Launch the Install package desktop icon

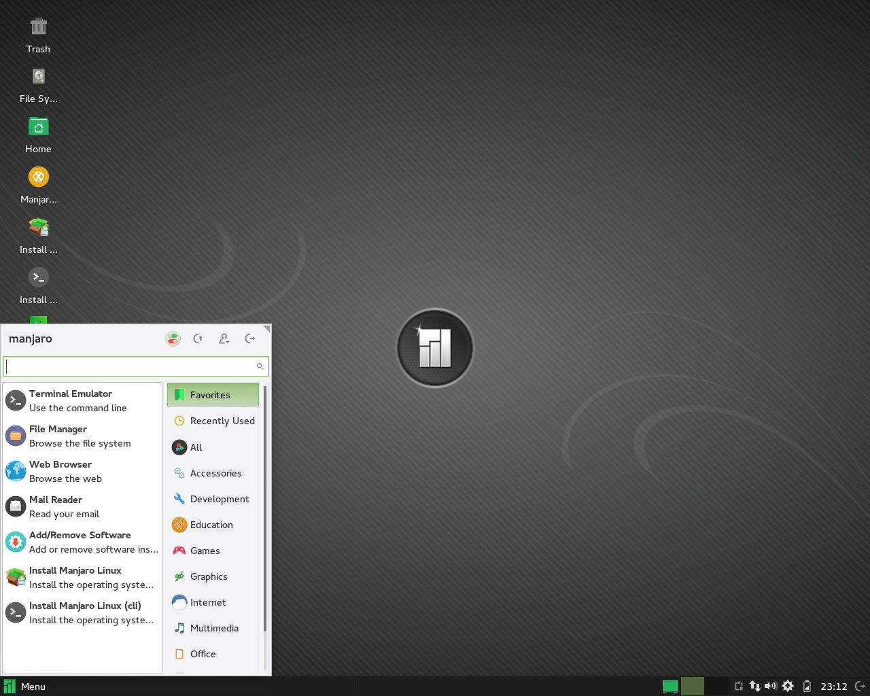38,236
